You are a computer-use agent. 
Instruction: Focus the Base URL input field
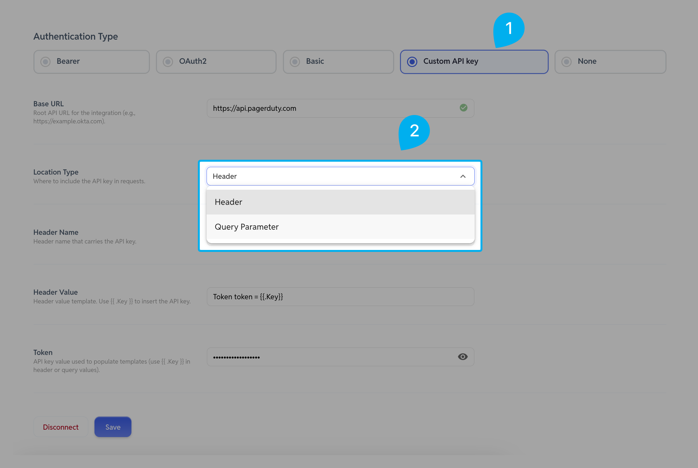pyautogui.click(x=340, y=108)
